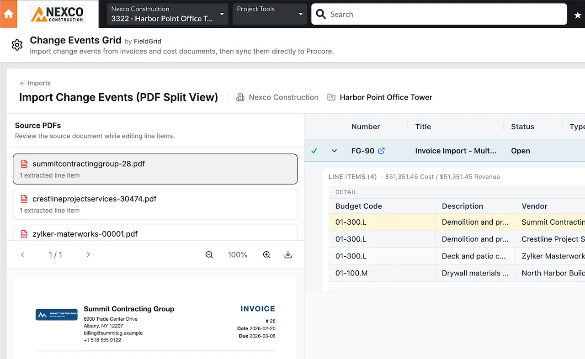Zoom in the PDF preview

(x=267, y=255)
